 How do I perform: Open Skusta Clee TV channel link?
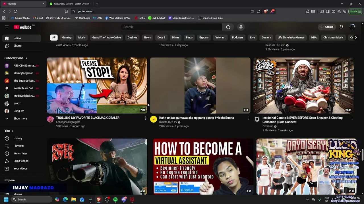[x=168, y=122]
